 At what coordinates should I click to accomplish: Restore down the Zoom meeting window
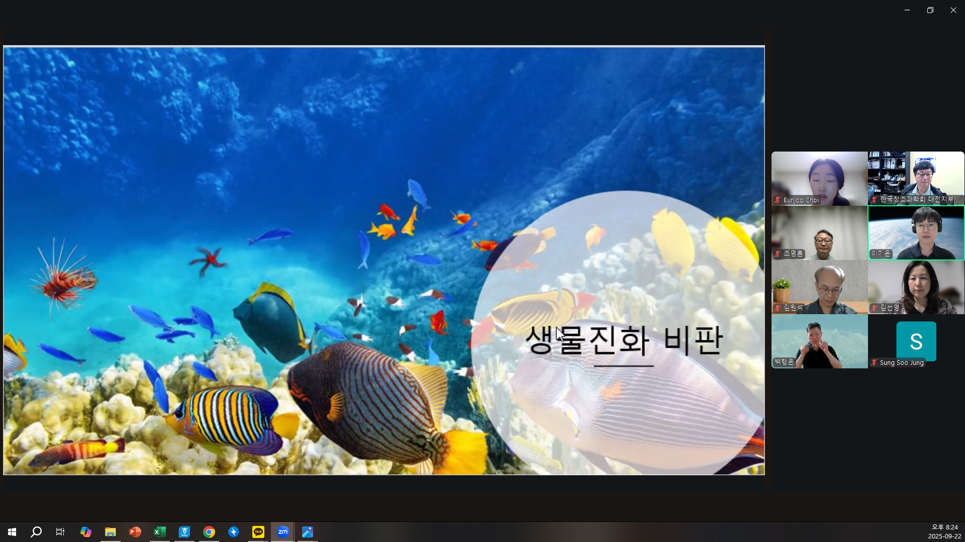[930, 10]
